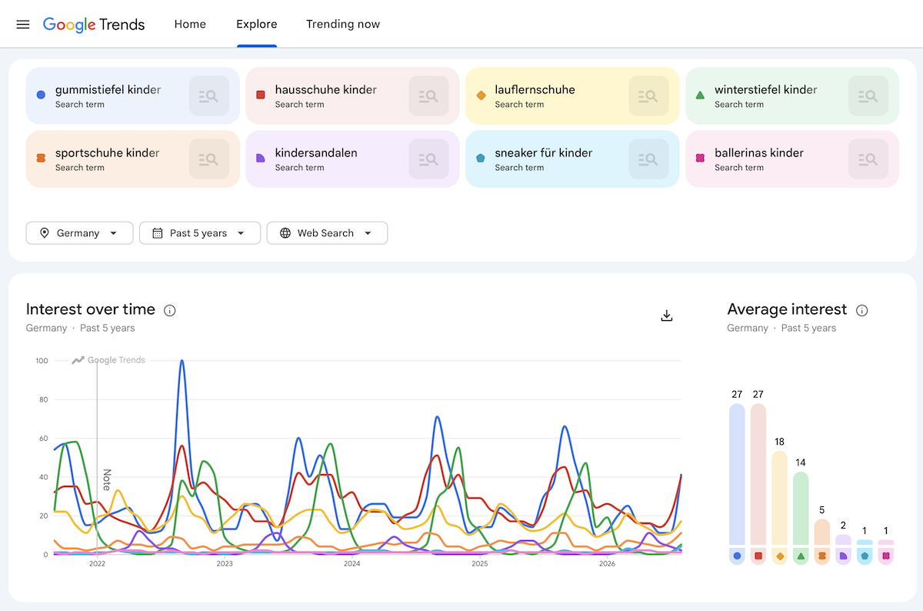Show info for Average interest
The image size is (923, 611).
(x=862, y=311)
